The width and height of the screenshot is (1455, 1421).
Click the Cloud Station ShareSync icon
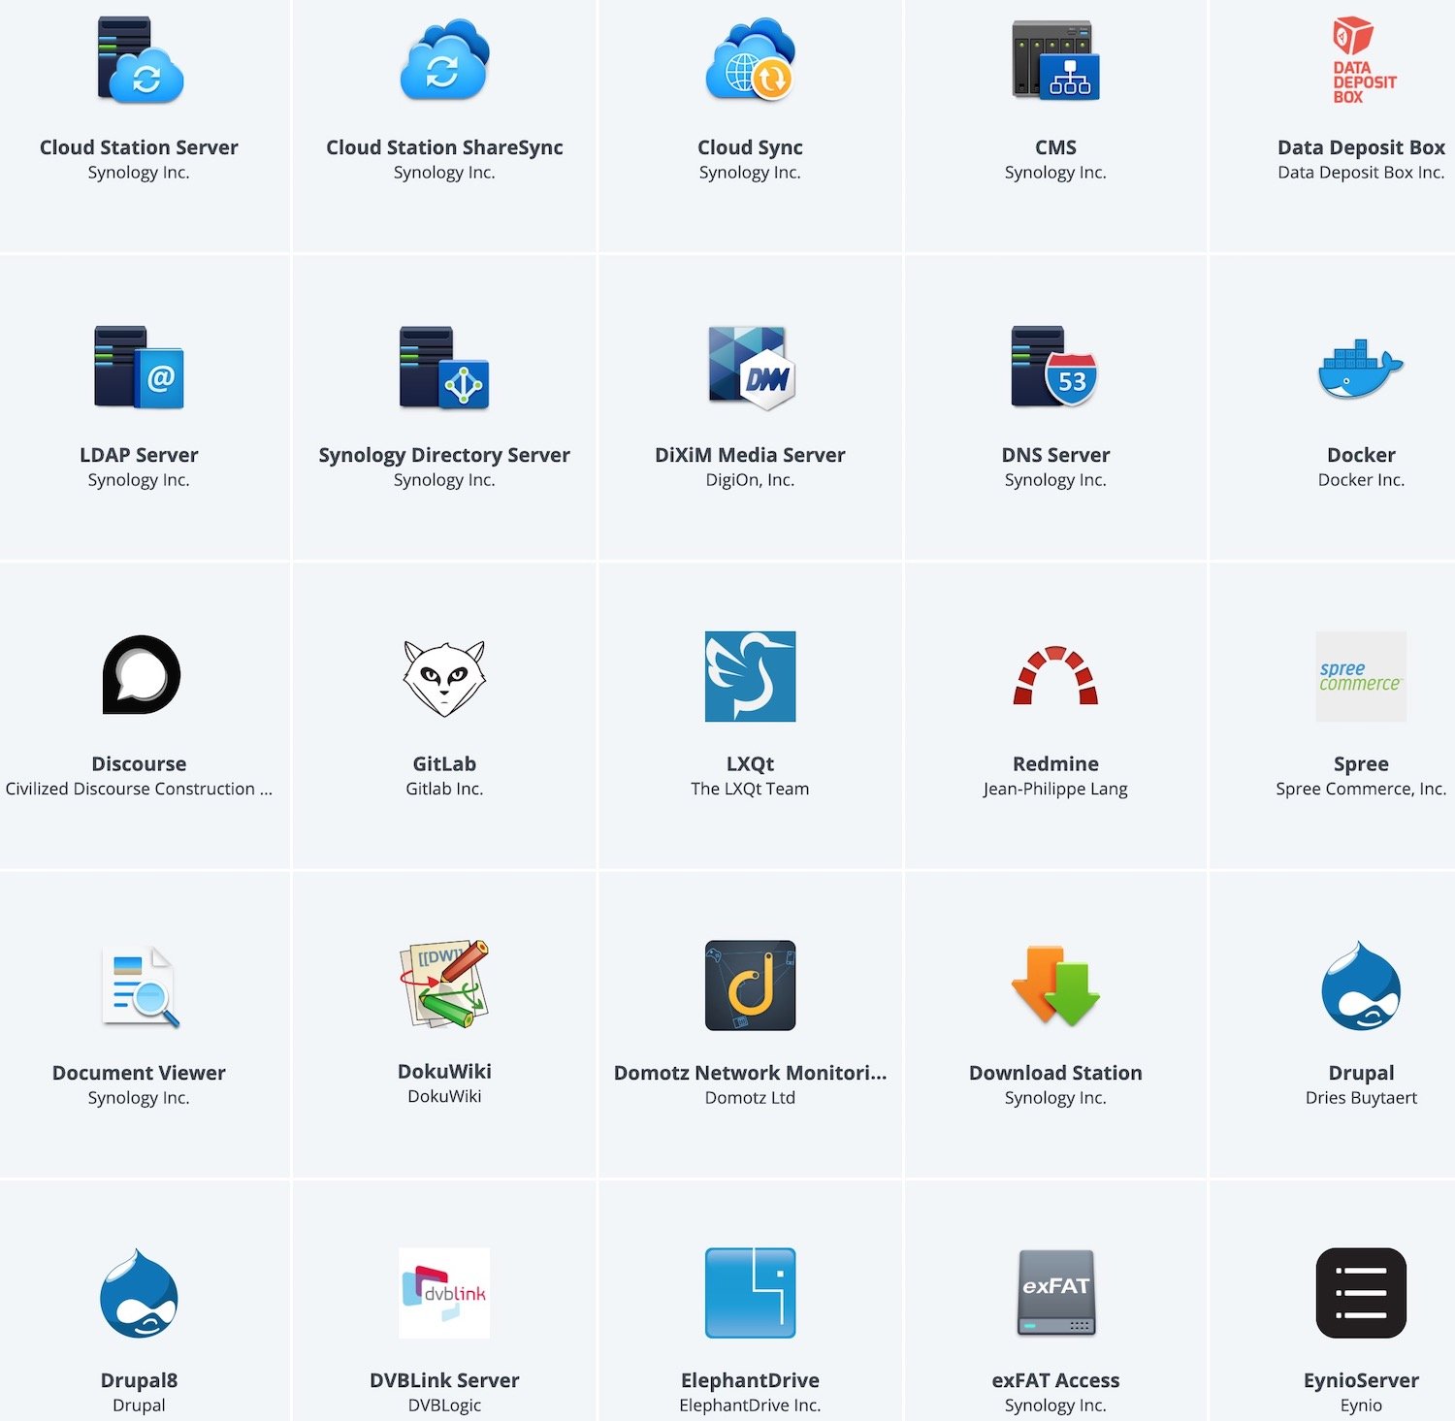(444, 60)
